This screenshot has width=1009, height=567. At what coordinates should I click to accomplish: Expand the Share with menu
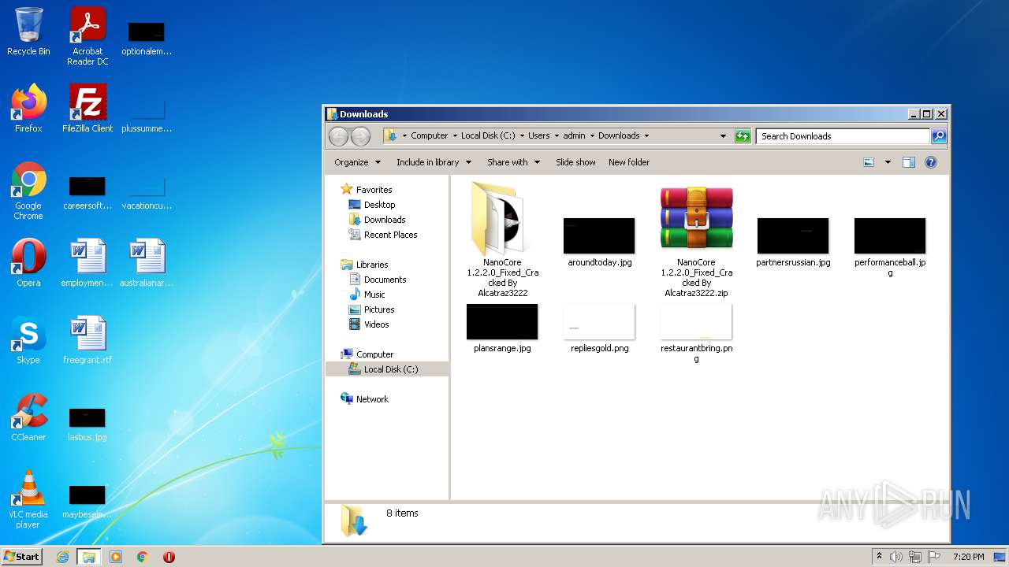pyautogui.click(x=513, y=162)
